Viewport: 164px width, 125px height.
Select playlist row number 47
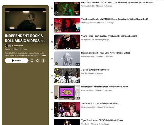(x=52, y=25)
